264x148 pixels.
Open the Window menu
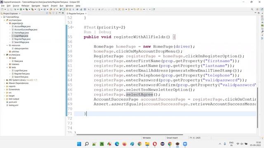69,6
